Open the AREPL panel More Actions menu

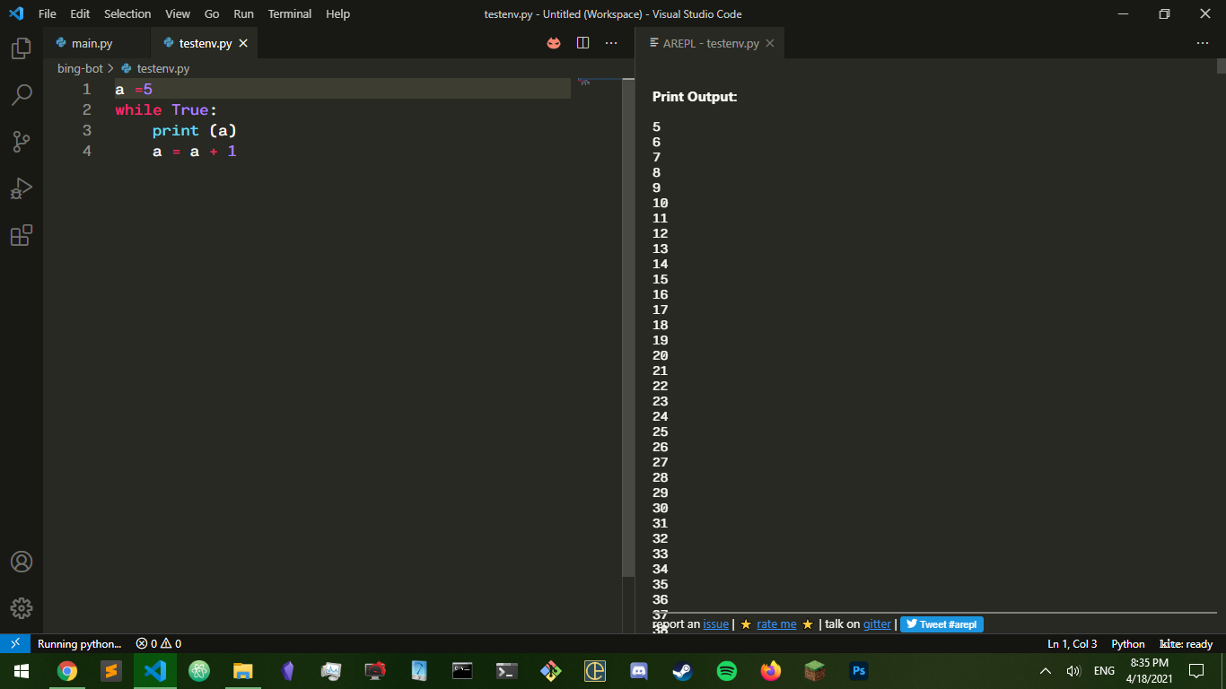point(1202,42)
